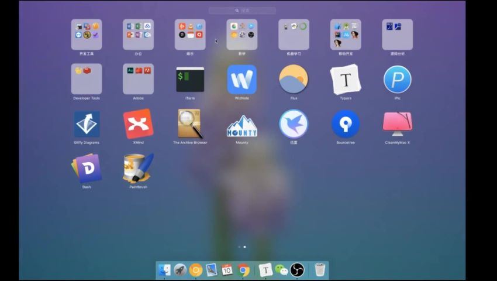Open WeChat in the Dock
Image resolution: width=497 pixels, height=281 pixels.
pos(281,270)
